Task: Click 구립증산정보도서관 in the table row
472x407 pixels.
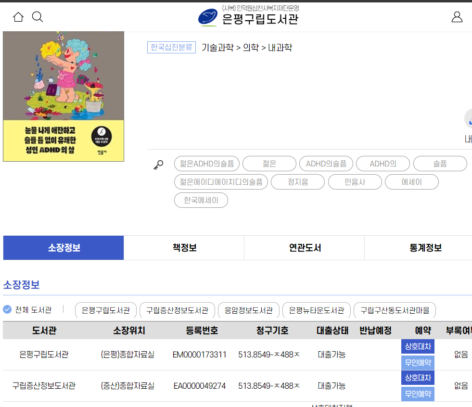Action: [x=44, y=386]
